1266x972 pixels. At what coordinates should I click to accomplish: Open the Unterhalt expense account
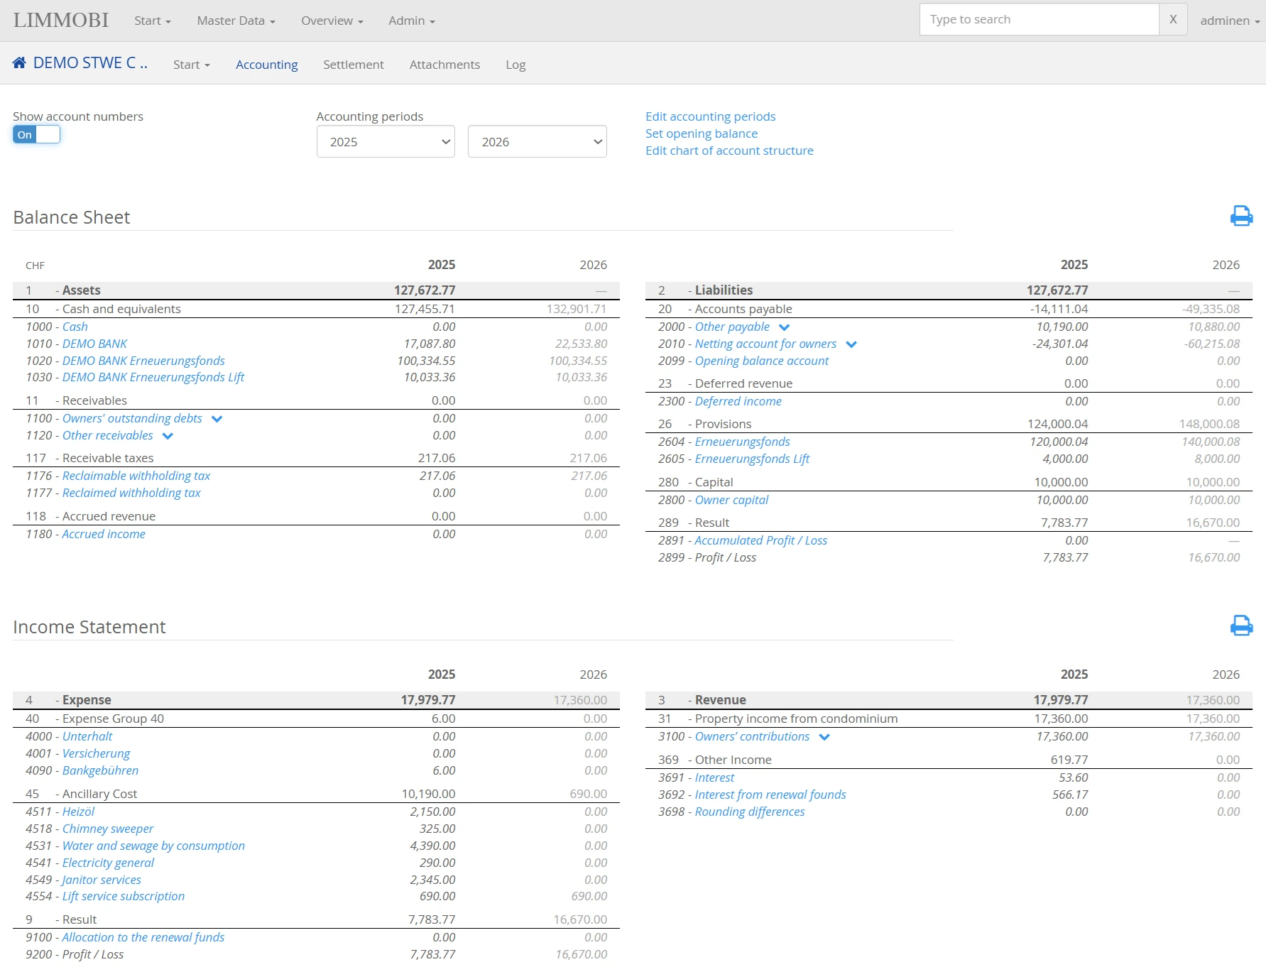pos(87,736)
